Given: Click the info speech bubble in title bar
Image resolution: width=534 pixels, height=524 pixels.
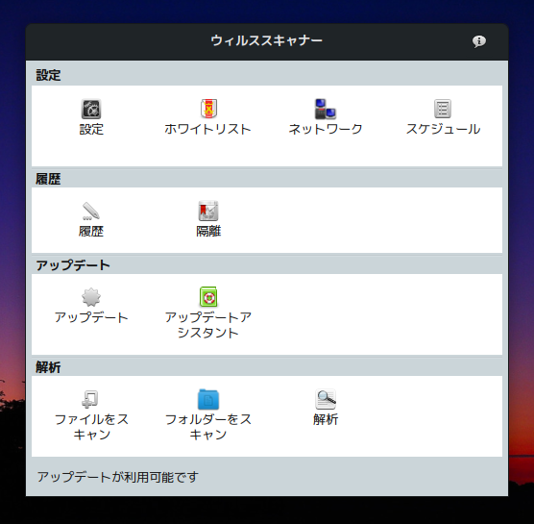Looking at the screenshot, I should click(x=479, y=41).
